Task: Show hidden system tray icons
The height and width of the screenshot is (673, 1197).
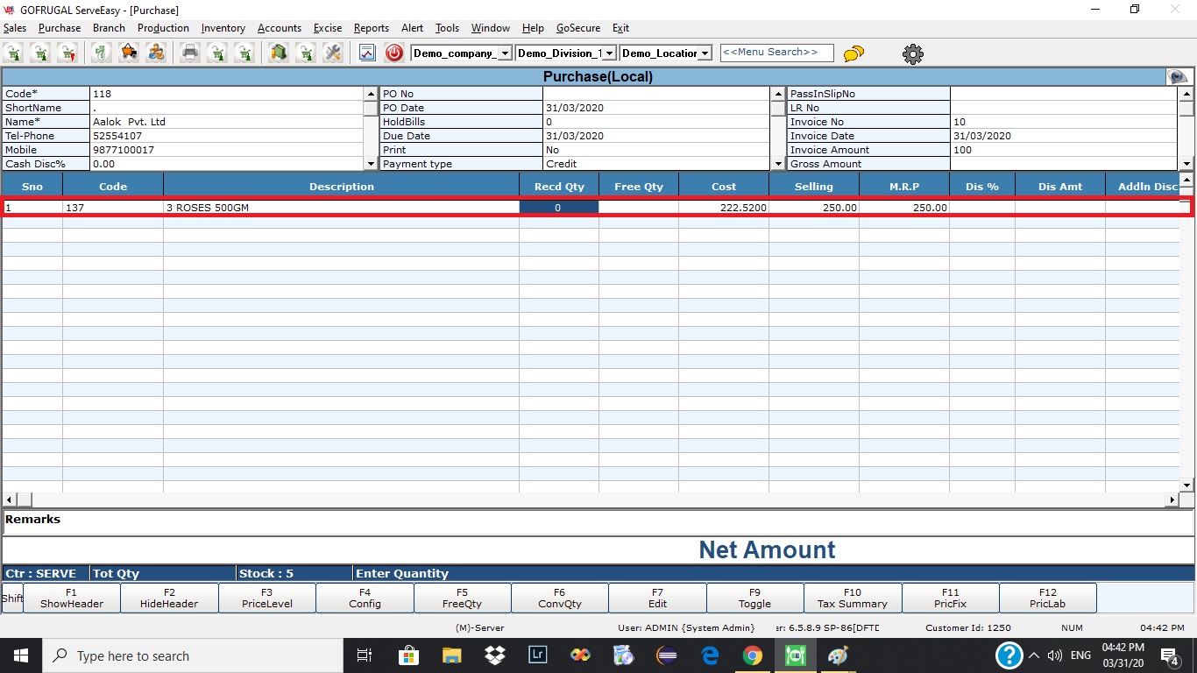Action: [x=1034, y=655]
